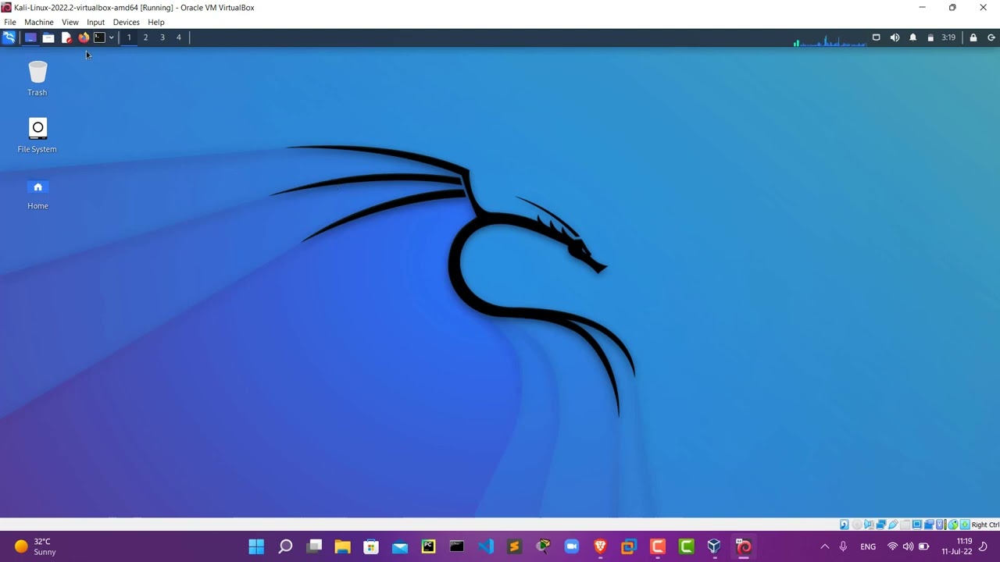Open Zoom from Windows taskbar
The height and width of the screenshot is (562, 1000).
572,546
